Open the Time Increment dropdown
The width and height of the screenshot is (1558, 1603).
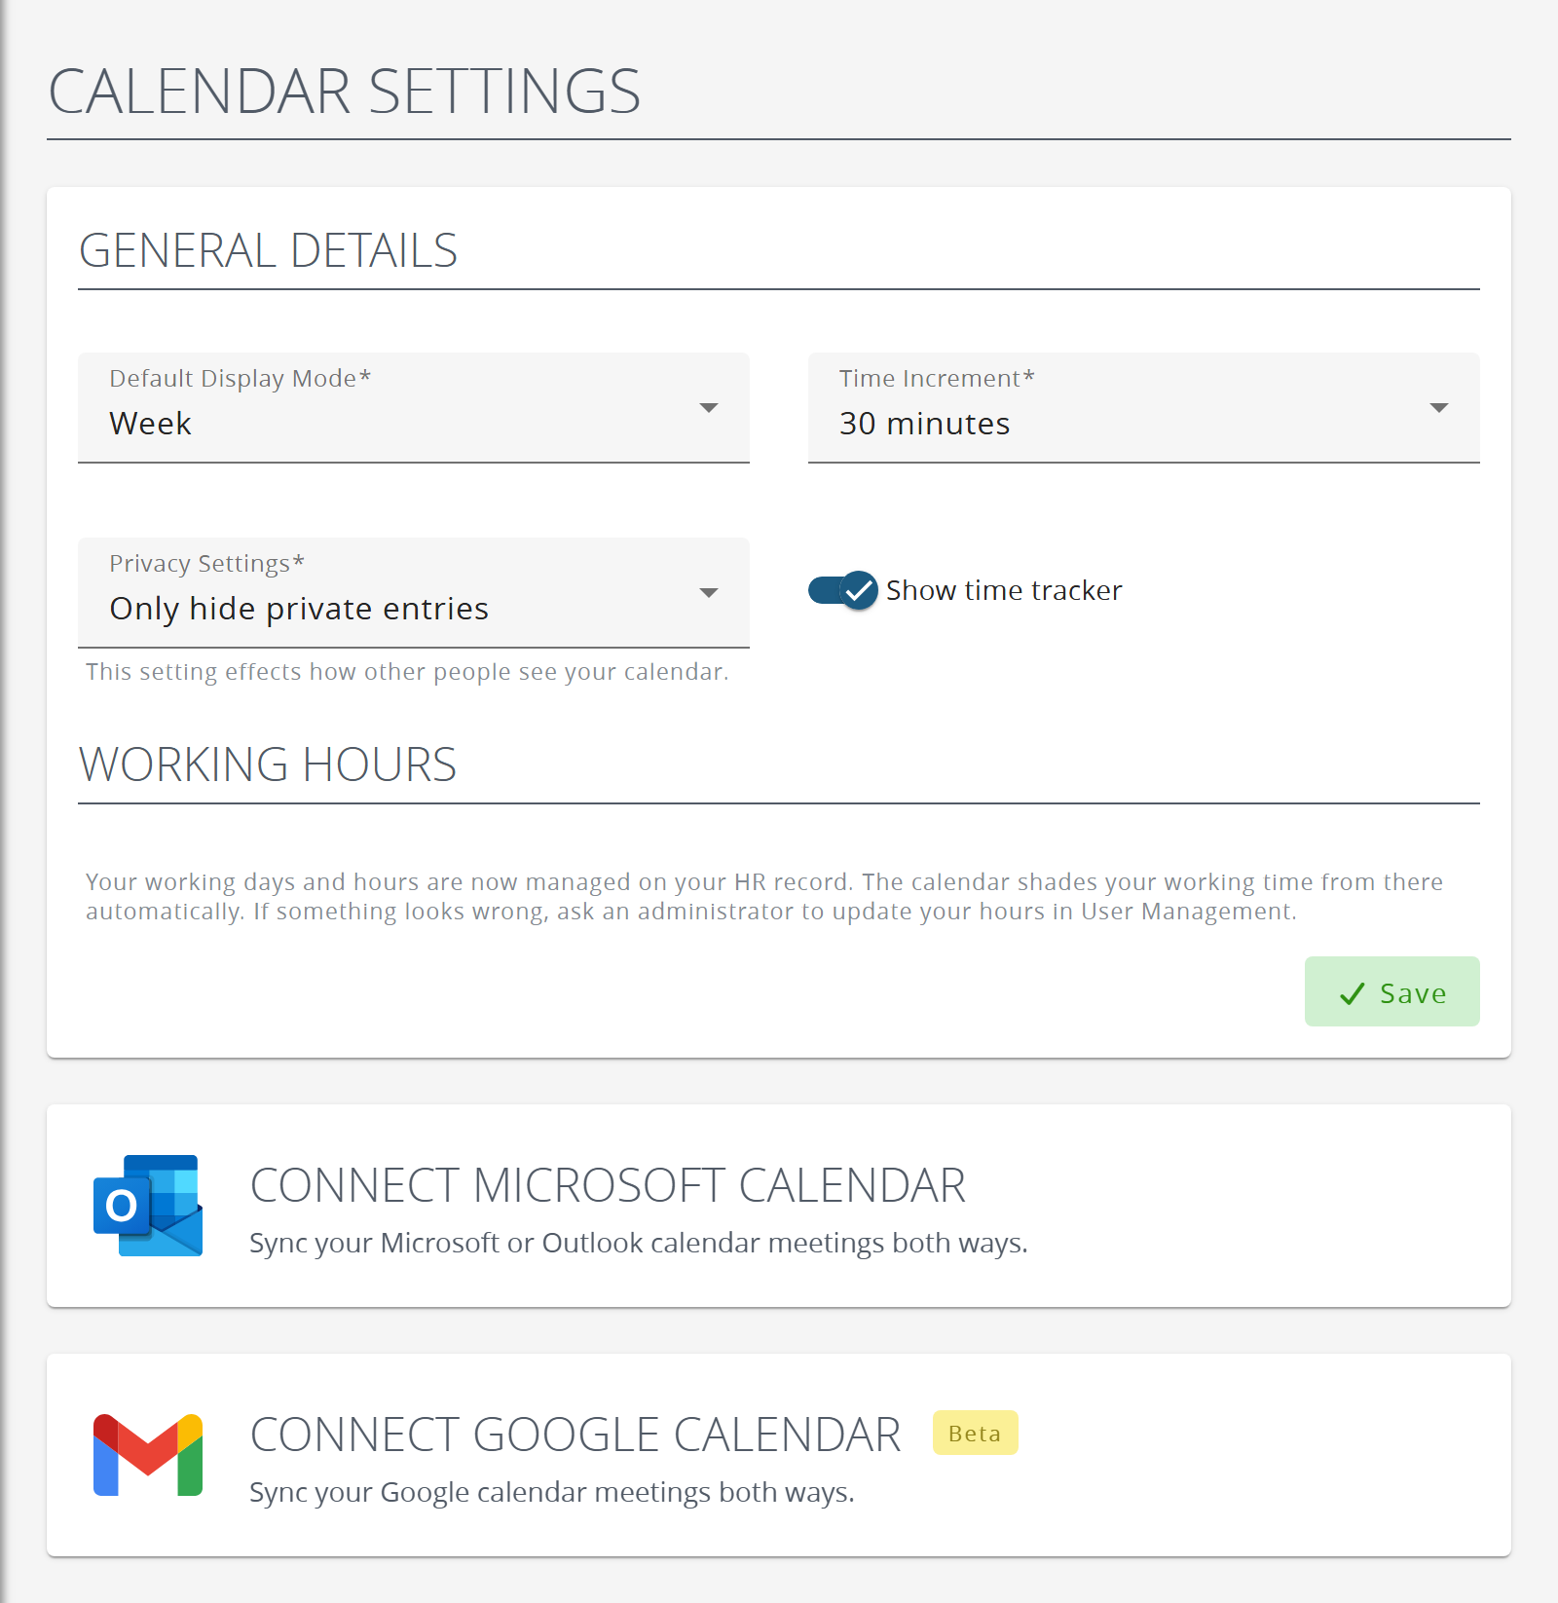(1144, 407)
